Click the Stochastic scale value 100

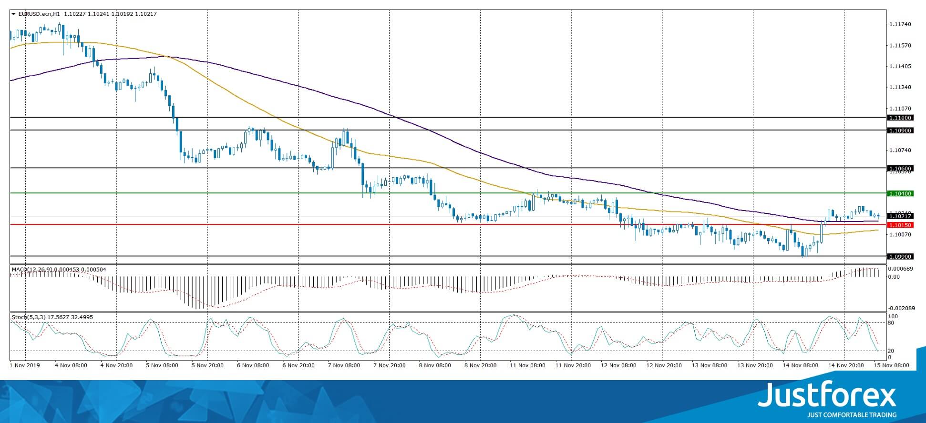coord(893,317)
